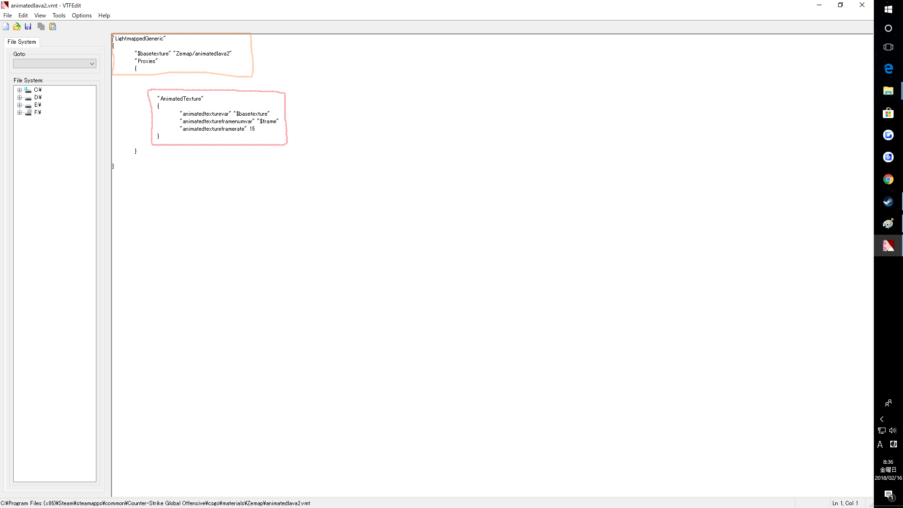Open the Windows action center notifications
The image size is (903, 508).
coord(888,494)
